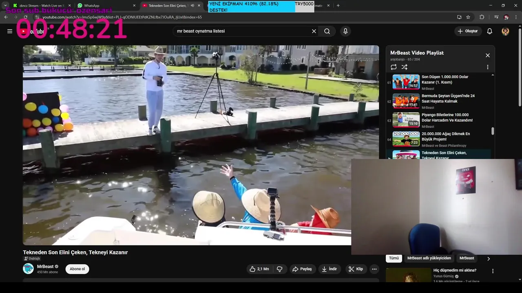
Task: Switch to the zkncz Stream browser tab
Action: (x=41, y=6)
